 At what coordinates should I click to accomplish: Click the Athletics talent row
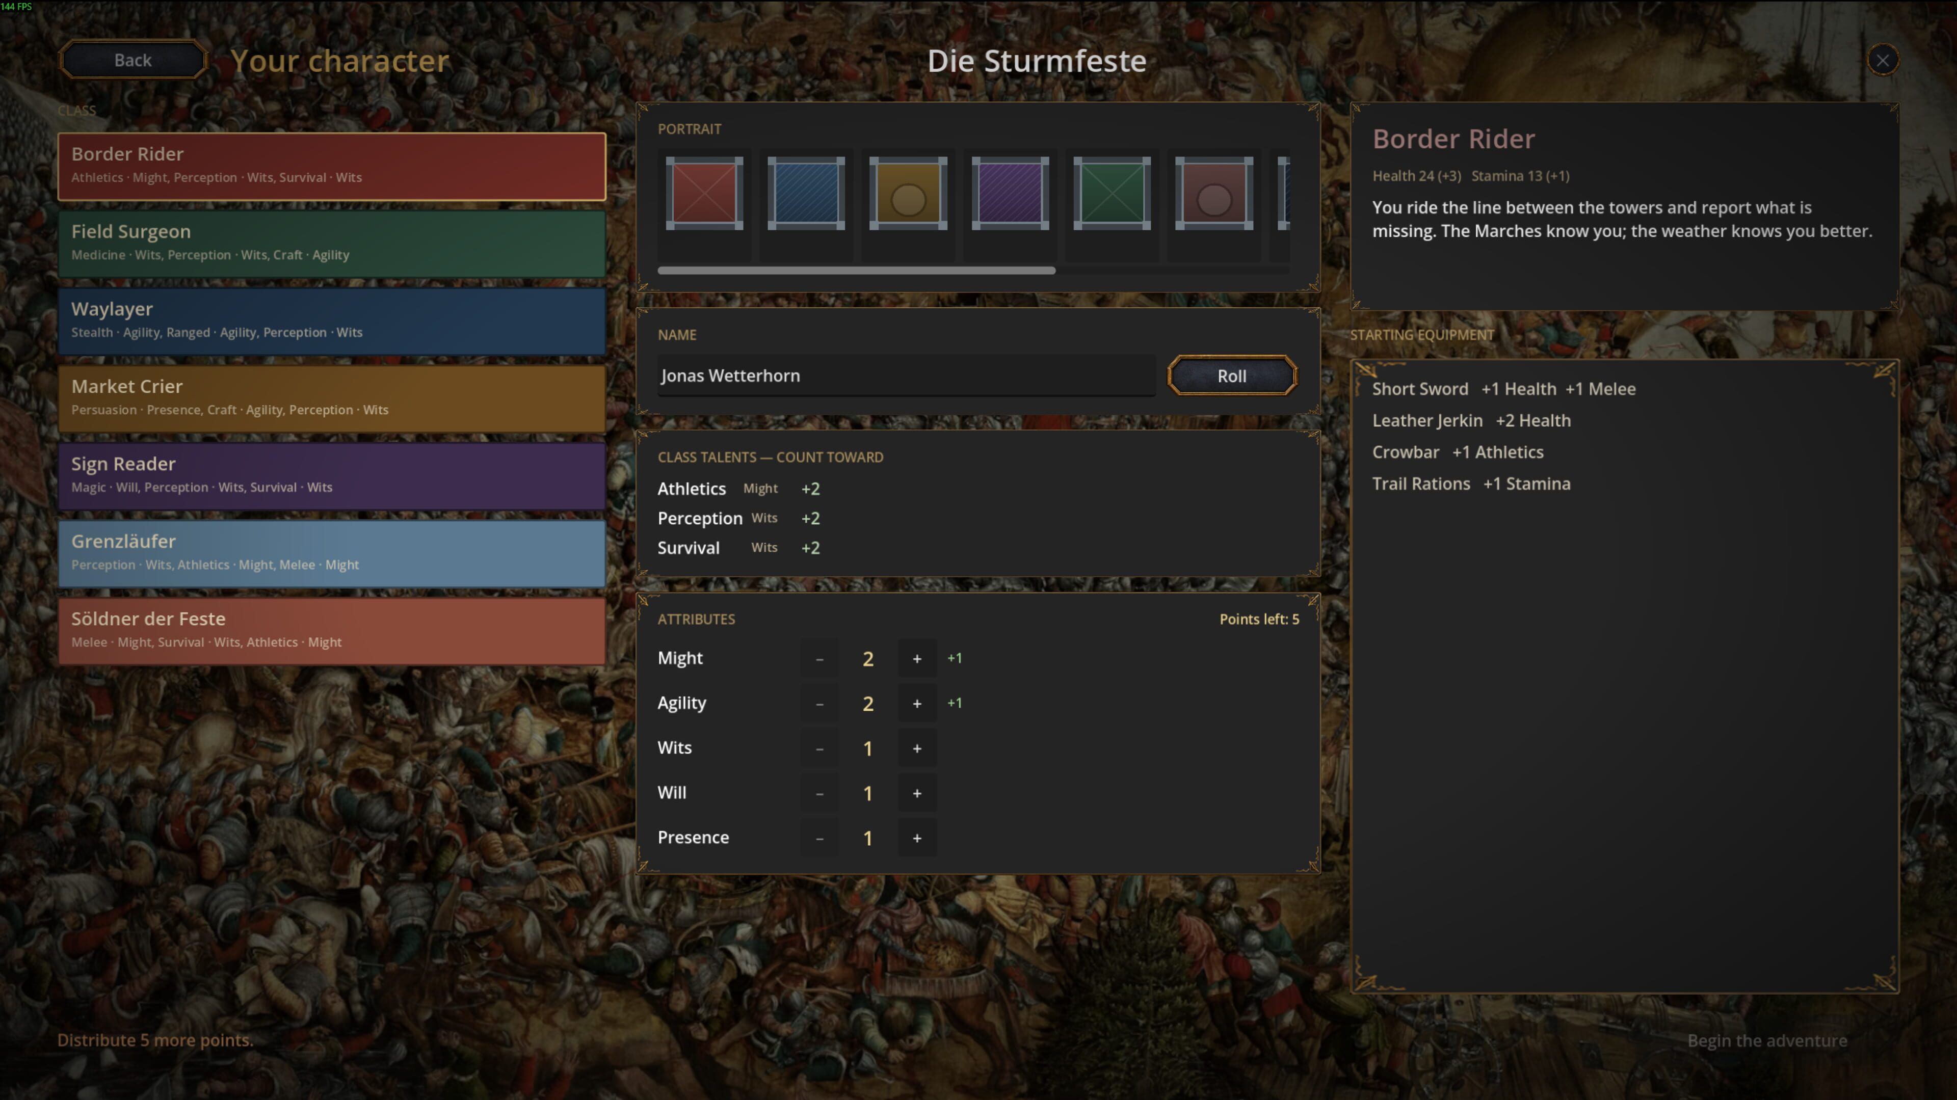pyautogui.click(x=738, y=489)
